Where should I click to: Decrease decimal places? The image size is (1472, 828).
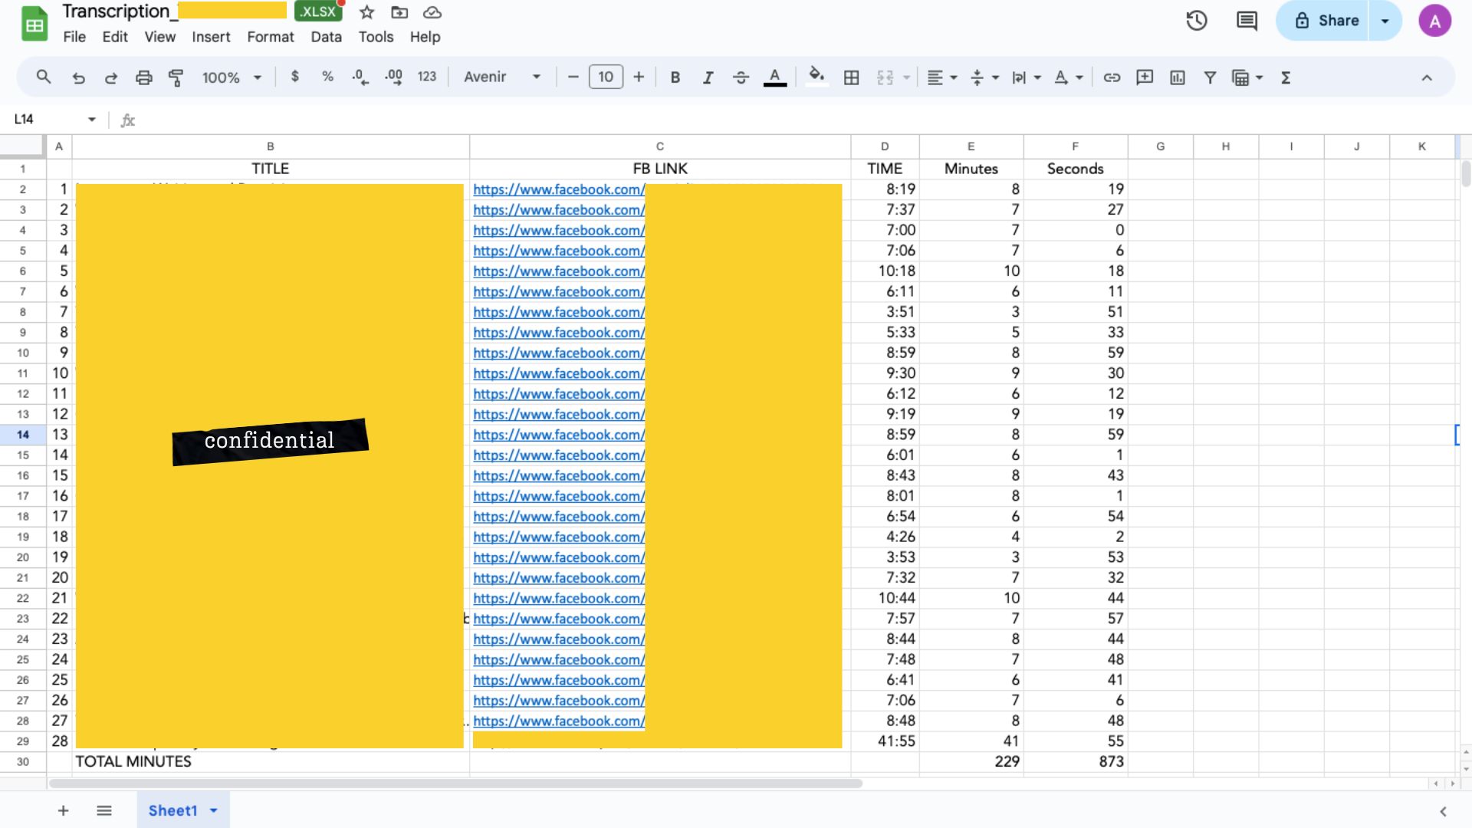coord(360,77)
